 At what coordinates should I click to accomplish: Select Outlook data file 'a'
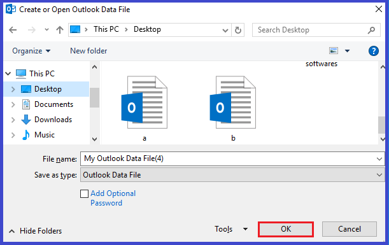[x=145, y=108]
